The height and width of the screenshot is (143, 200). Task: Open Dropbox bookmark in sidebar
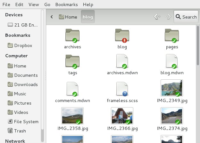[23, 45]
